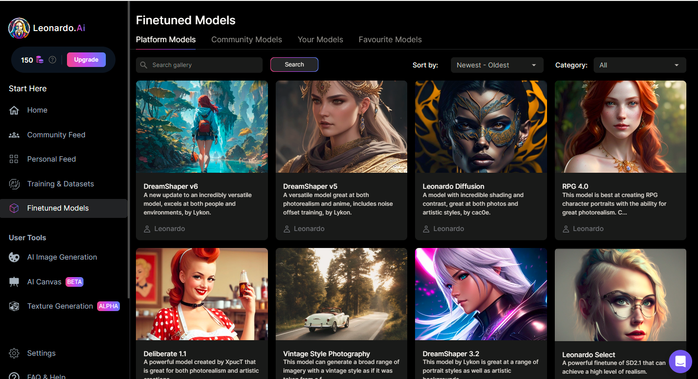Open the Category All dropdown
The height and width of the screenshot is (379, 698).
point(640,65)
